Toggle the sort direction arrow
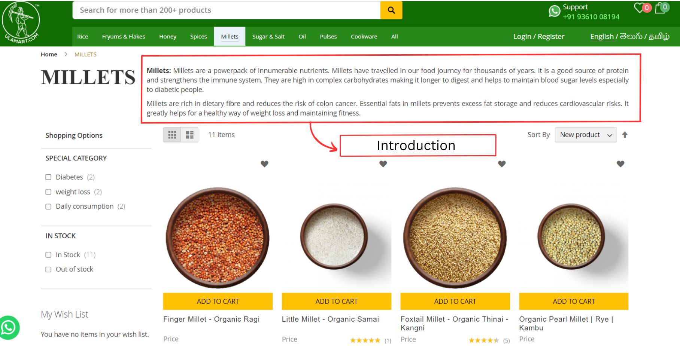Viewport: 680px width, 346px height. click(625, 134)
